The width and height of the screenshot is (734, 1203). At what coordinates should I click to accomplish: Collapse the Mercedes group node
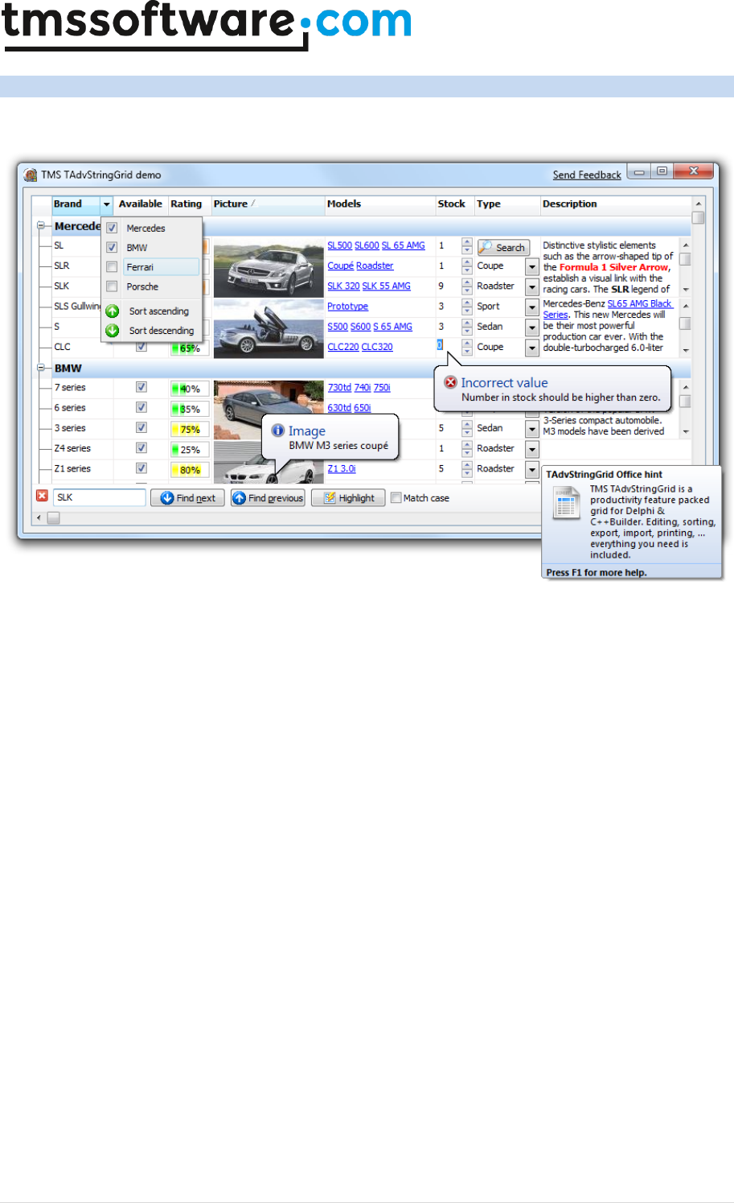click(x=41, y=226)
